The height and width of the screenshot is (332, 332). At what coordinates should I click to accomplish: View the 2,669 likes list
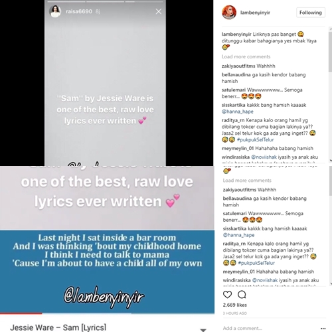(x=234, y=305)
